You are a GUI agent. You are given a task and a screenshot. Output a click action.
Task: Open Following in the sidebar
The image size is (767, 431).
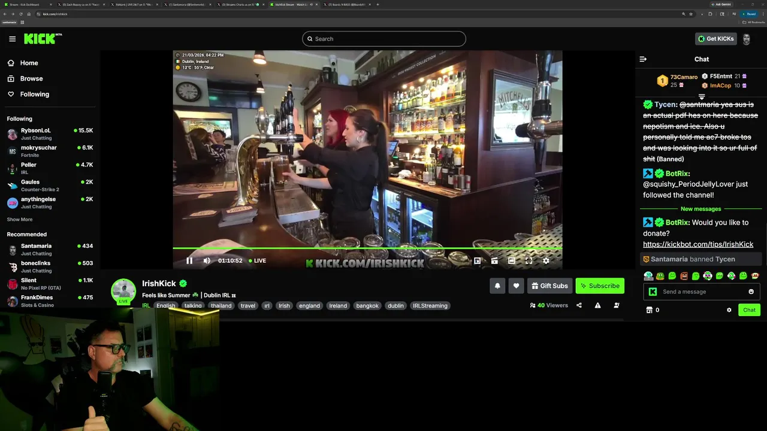click(x=28, y=94)
